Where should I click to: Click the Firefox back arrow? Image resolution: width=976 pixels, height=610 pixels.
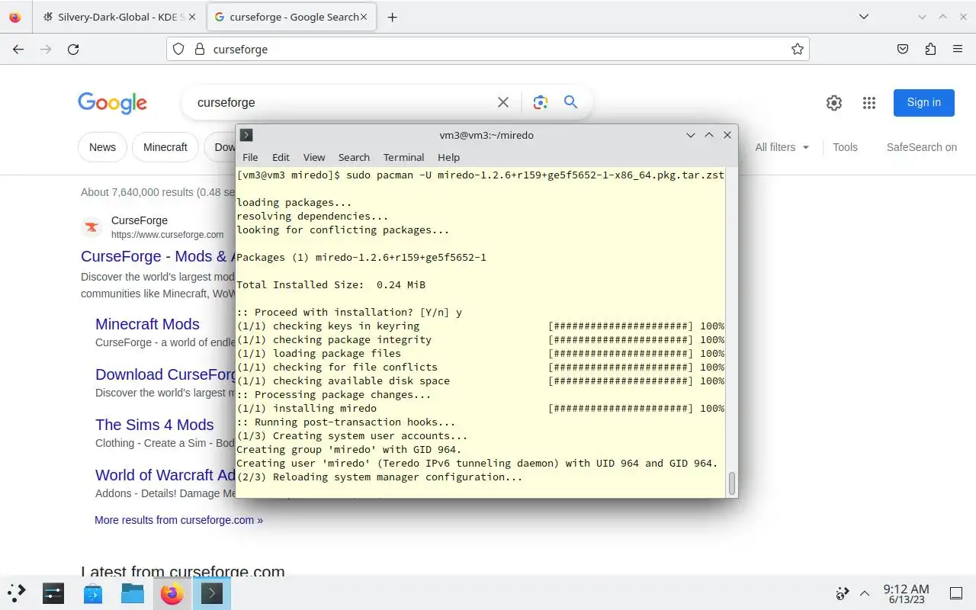click(18, 49)
